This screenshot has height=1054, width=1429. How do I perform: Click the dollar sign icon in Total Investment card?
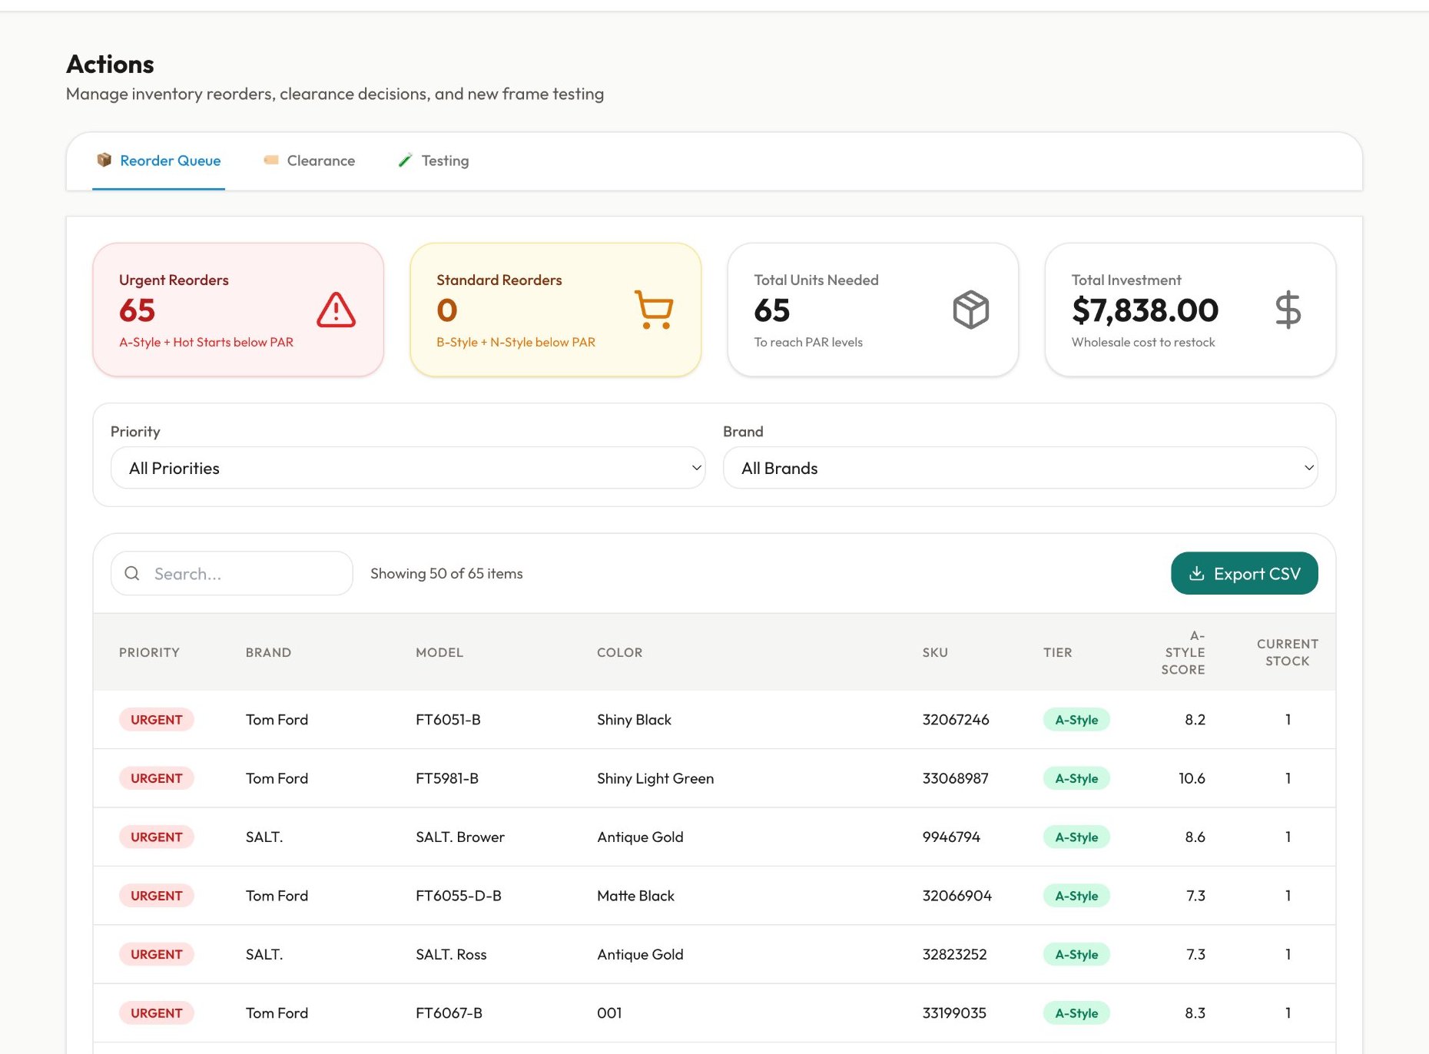[x=1288, y=310]
